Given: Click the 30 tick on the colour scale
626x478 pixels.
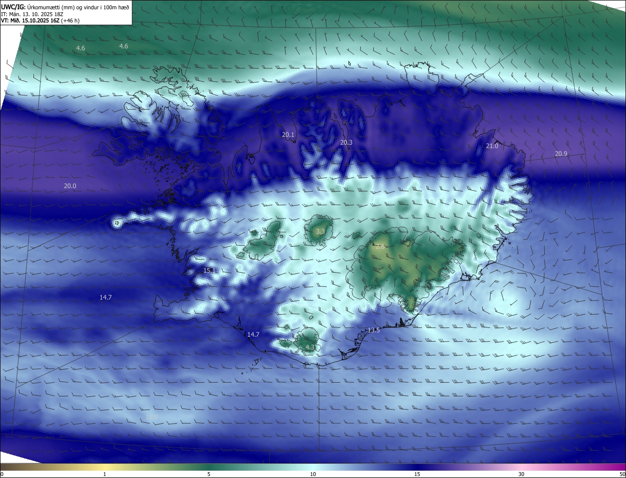Looking at the screenshot, I should click(x=521, y=474).
